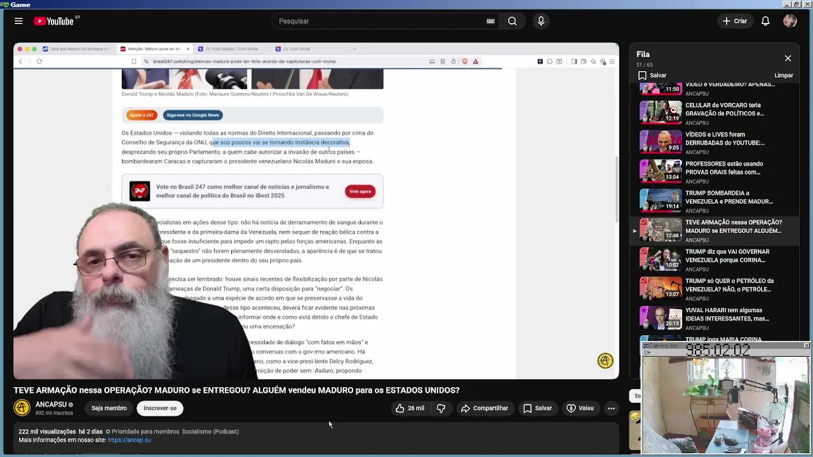Open more actions three-dot menu
The width and height of the screenshot is (813, 457).
[611, 408]
